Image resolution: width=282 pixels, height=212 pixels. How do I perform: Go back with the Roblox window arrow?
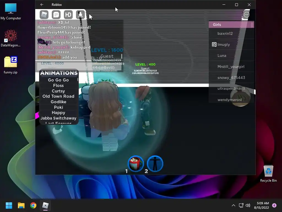(x=42, y=4)
